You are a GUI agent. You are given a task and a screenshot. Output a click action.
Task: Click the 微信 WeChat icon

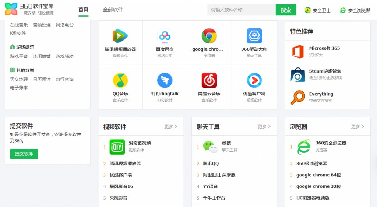[210, 147]
